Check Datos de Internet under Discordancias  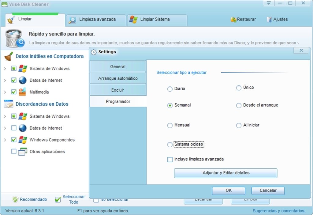(x=14, y=128)
